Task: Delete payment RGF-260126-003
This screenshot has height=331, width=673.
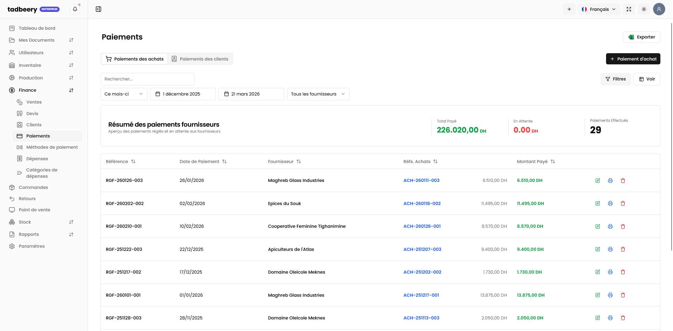Action: (x=623, y=181)
